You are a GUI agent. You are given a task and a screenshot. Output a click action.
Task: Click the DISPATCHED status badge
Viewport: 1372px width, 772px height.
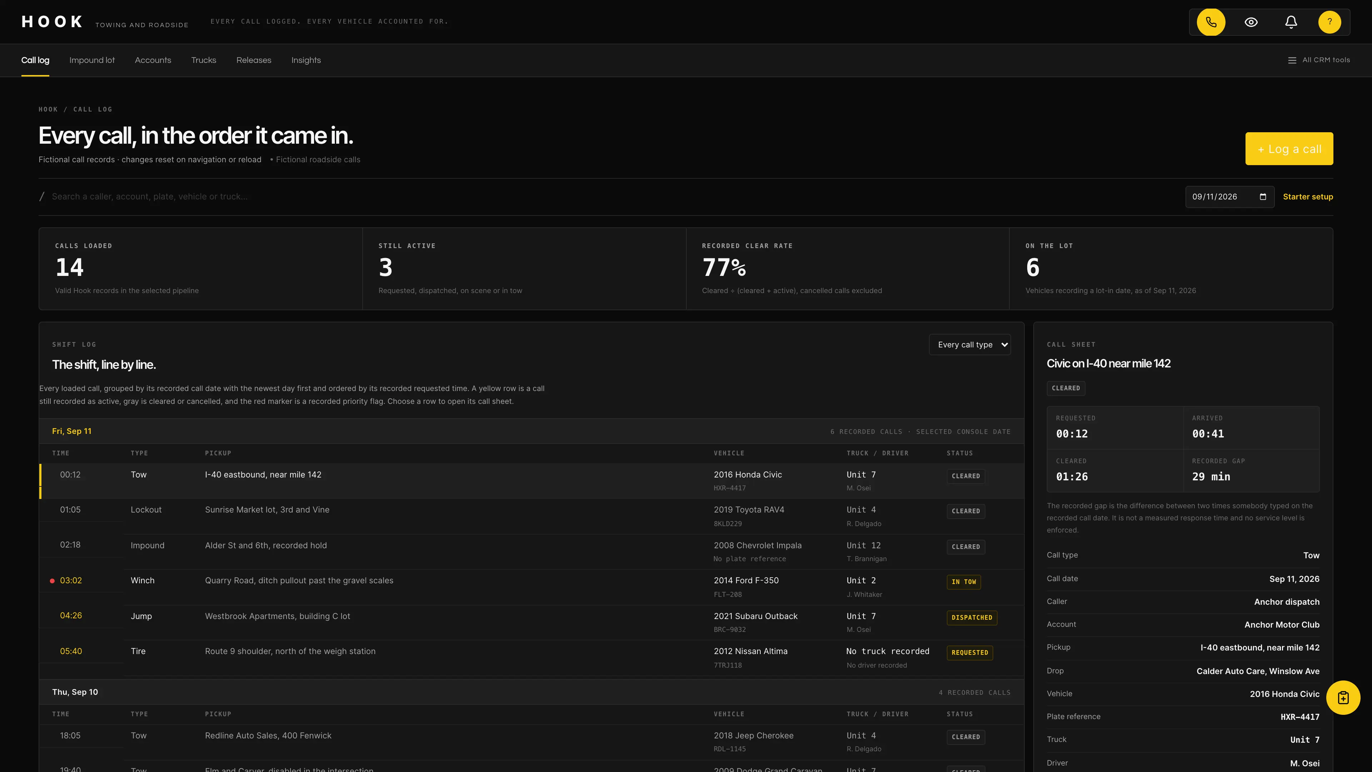click(x=971, y=618)
